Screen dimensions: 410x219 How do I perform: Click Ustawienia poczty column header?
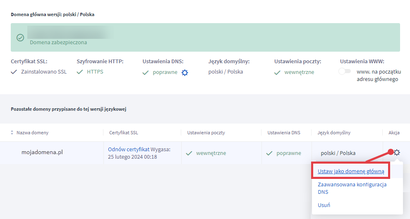(x=206, y=133)
